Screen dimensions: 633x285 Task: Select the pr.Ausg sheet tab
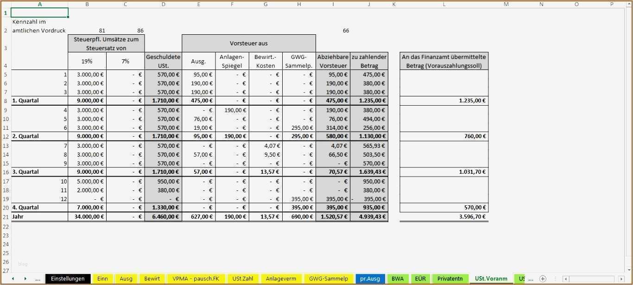point(369,279)
